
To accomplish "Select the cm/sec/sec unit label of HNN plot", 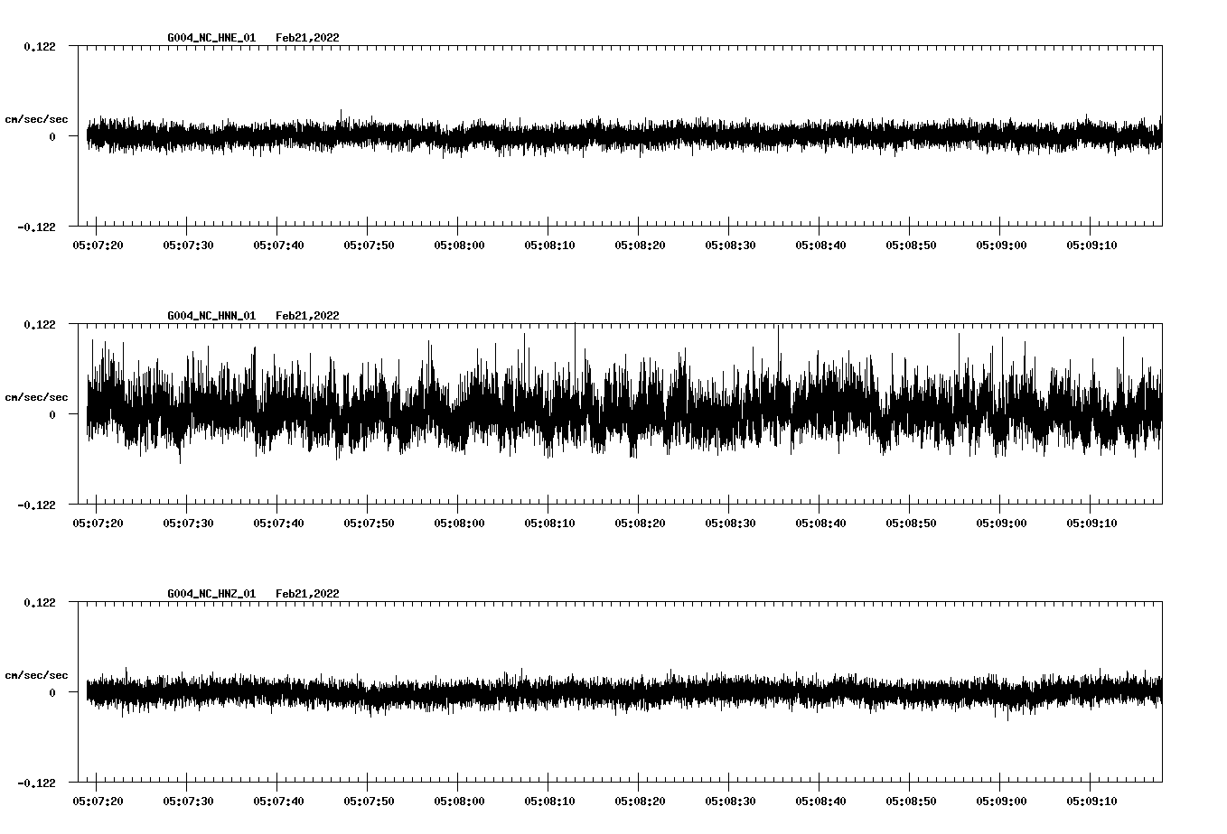I will pos(37,397).
